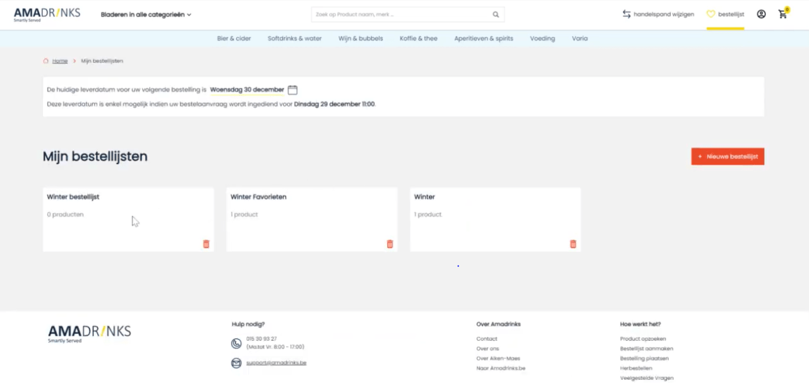Open the delivery date calendar icon
Image resolution: width=809 pixels, height=383 pixels.
click(x=292, y=90)
